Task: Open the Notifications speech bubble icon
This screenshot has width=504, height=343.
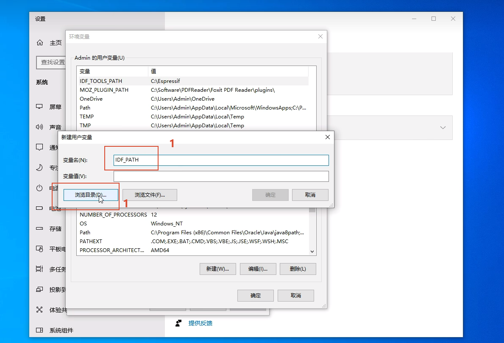Action: pyautogui.click(x=39, y=147)
